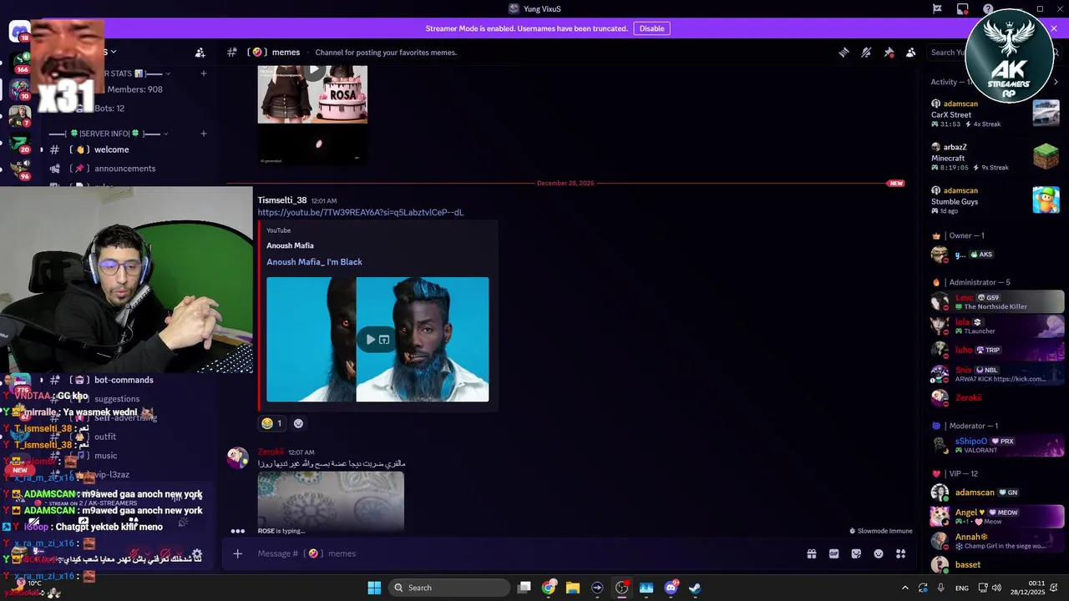This screenshot has width=1069, height=601.
Task: Add channel to SERVER INFO category
Action: (x=204, y=134)
